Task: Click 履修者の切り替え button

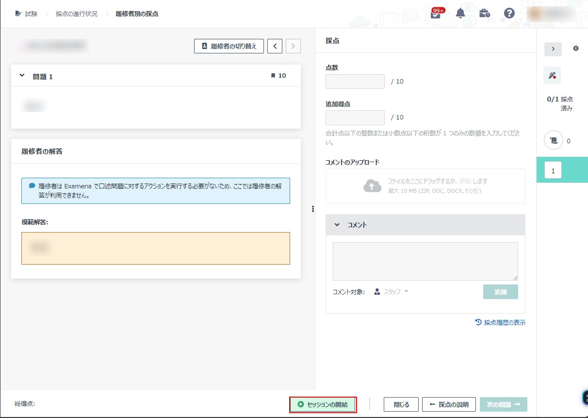Action: 229,46
